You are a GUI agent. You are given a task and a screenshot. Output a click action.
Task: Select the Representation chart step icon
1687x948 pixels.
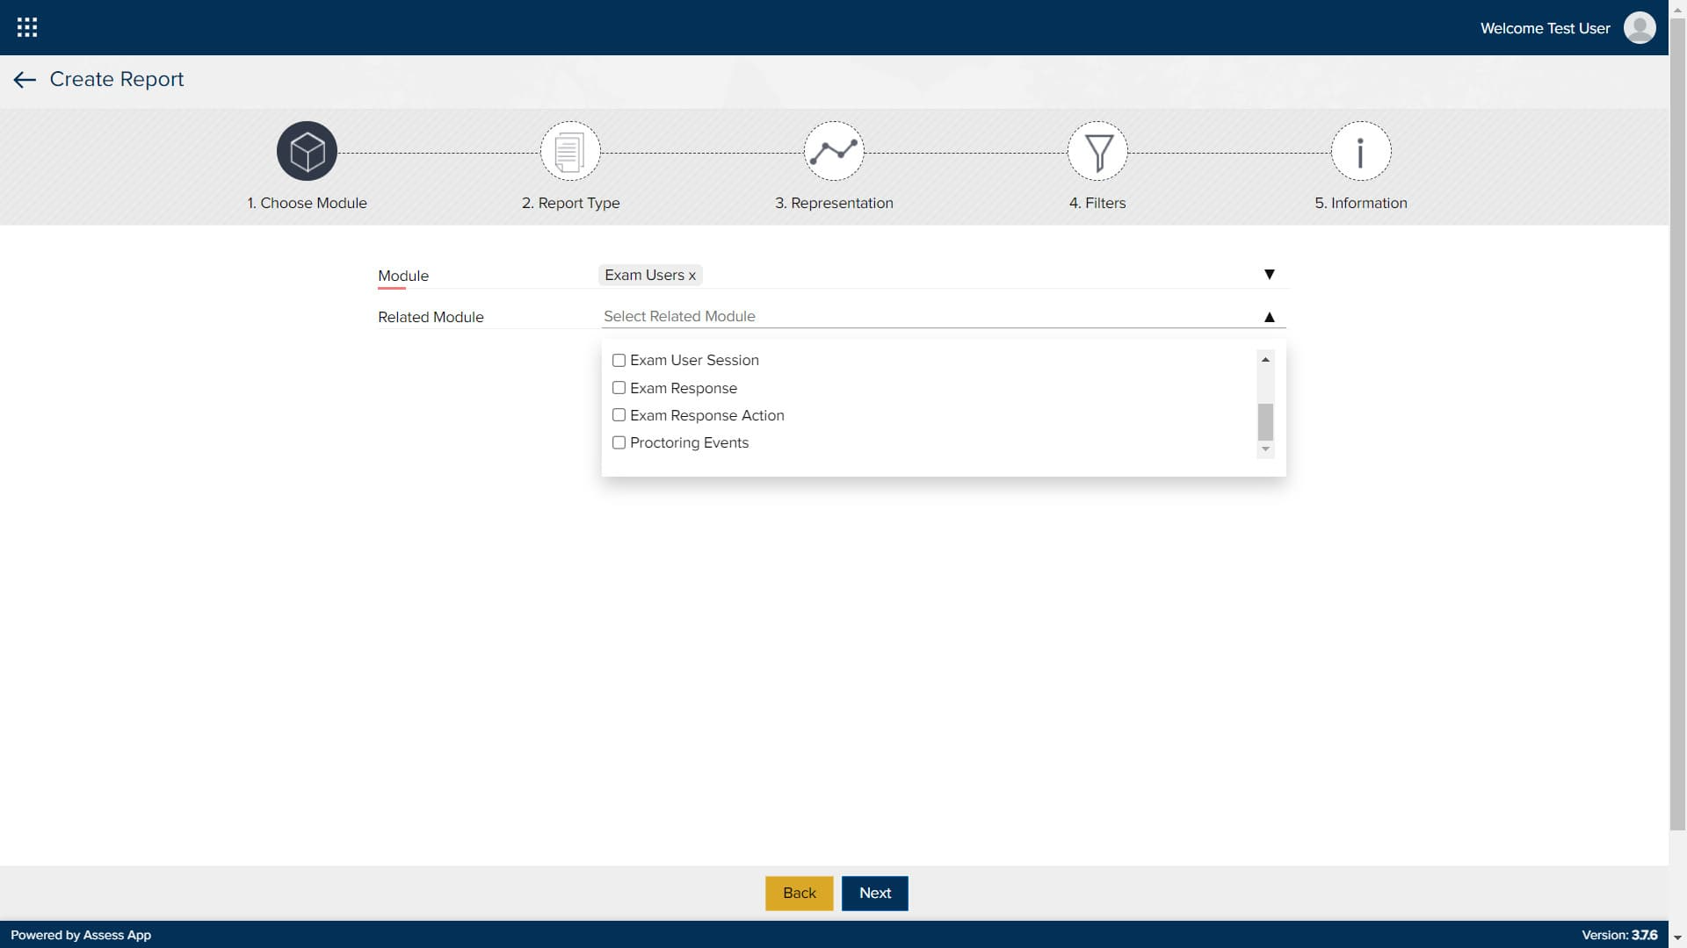click(x=834, y=151)
